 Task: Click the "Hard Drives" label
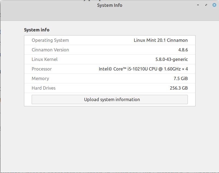click(44, 88)
